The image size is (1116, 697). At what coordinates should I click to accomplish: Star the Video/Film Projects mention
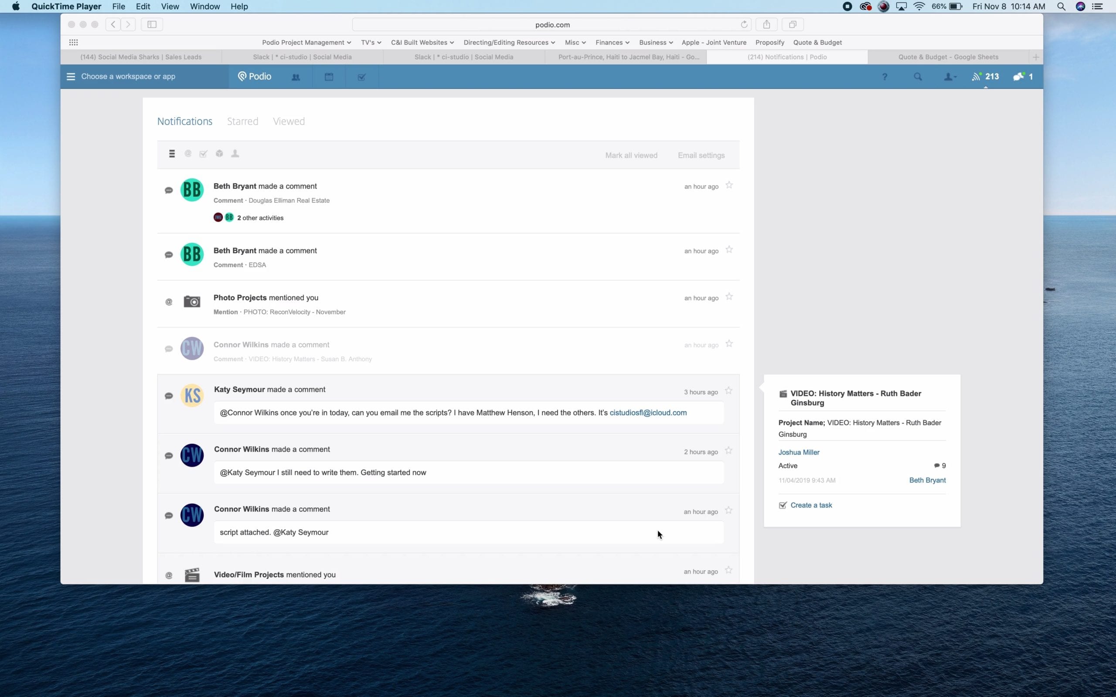point(728,571)
